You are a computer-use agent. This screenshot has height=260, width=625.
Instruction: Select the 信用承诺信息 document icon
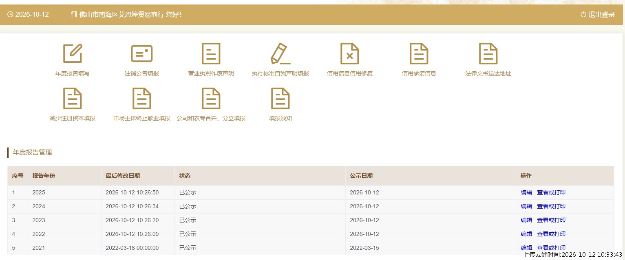(x=419, y=53)
